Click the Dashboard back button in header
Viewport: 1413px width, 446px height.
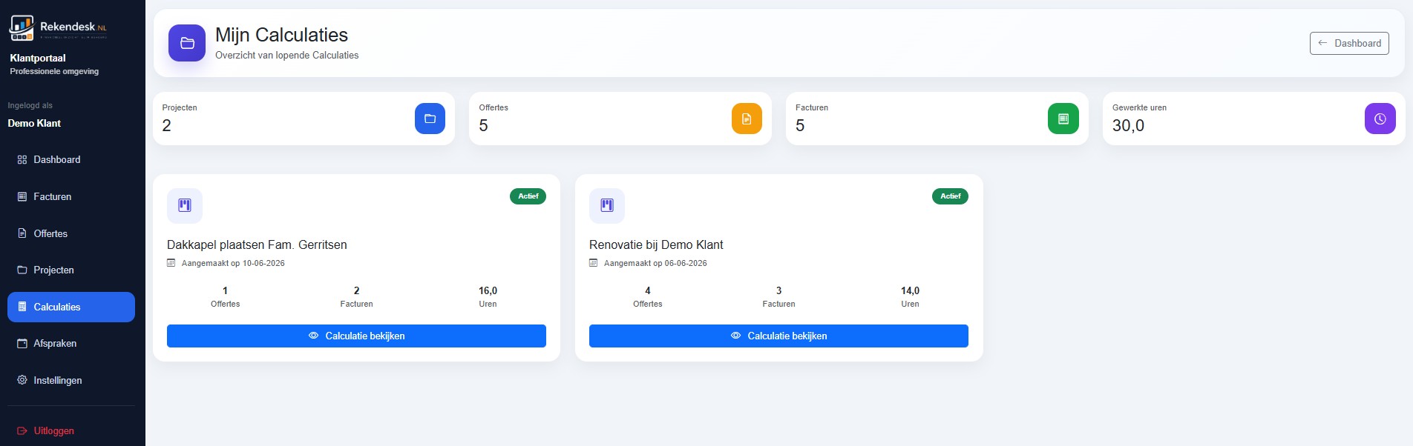[1349, 43]
